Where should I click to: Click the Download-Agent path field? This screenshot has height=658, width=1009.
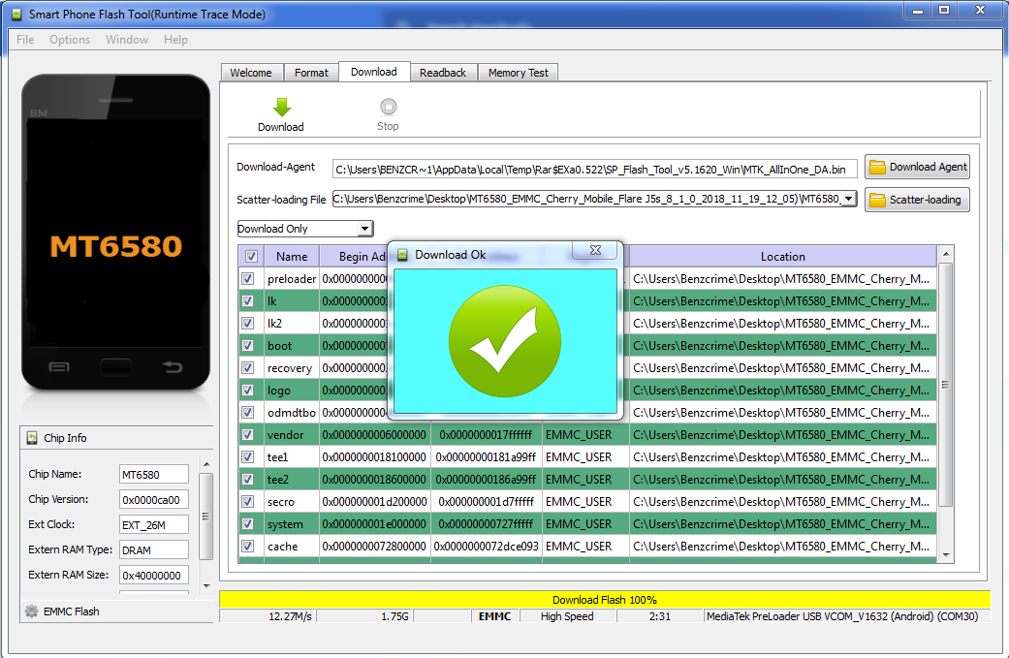tap(594, 170)
